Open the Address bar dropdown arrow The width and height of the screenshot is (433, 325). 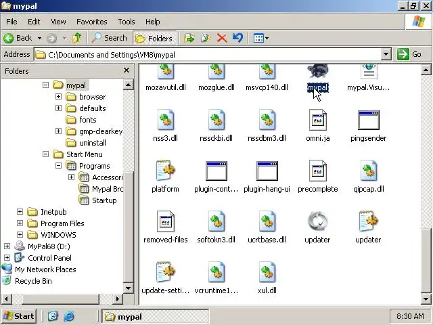point(386,54)
